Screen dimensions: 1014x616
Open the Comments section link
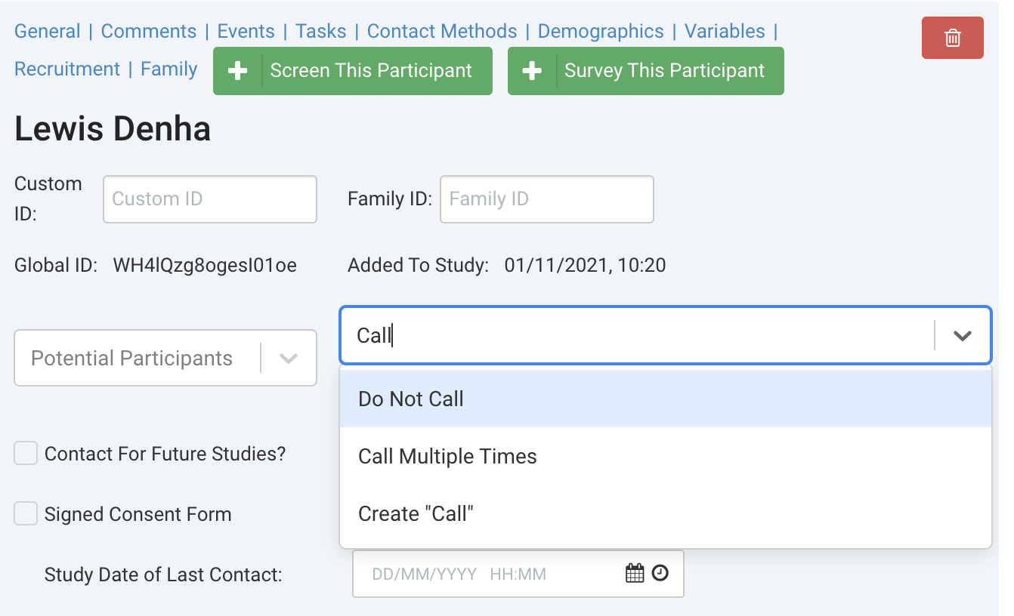click(149, 32)
